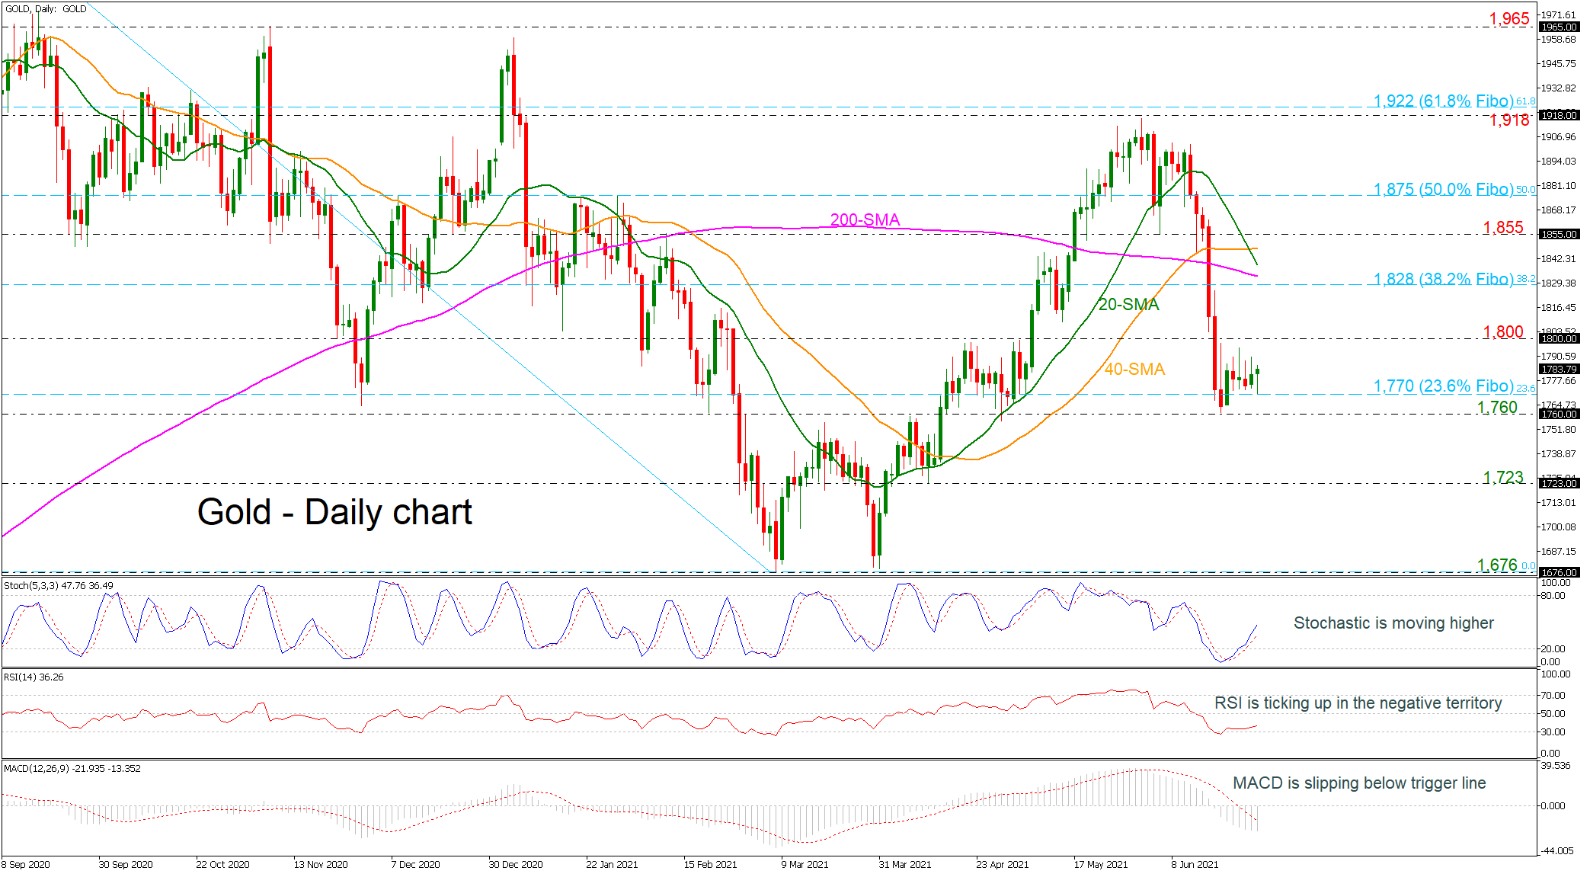Screen dimensions: 1590x874
Task: Click the green 20-SMA label
Action: click(1128, 305)
